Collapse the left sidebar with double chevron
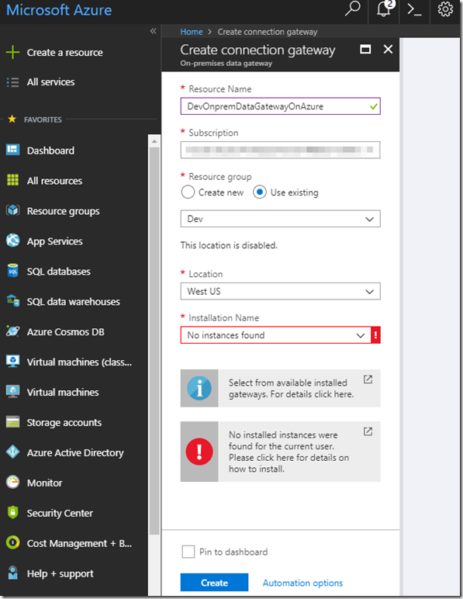The image size is (463, 599). click(x=153, y=31)
